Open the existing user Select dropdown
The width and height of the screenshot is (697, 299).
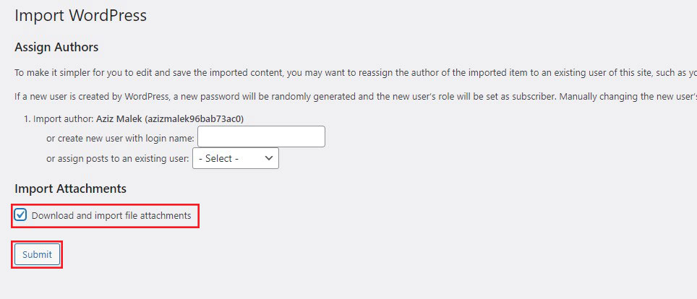coord(236,159)
